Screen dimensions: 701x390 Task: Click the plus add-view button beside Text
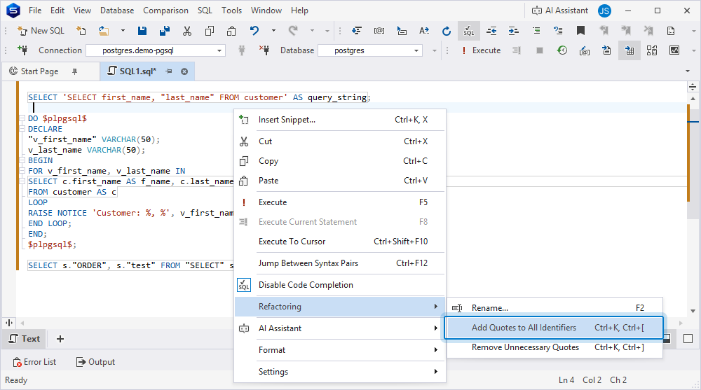coord(60,339)
